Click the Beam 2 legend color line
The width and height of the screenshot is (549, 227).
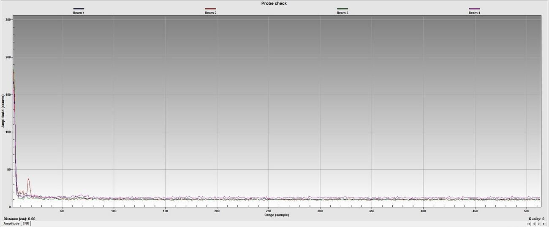pos(210,8)
